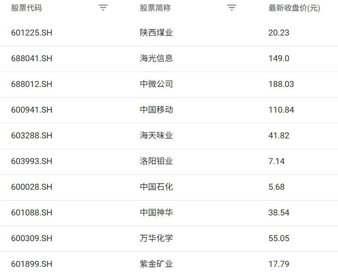Click stock code 603993.SH
Viewport: 338px width, 275px height.
[x=32, y=161]
